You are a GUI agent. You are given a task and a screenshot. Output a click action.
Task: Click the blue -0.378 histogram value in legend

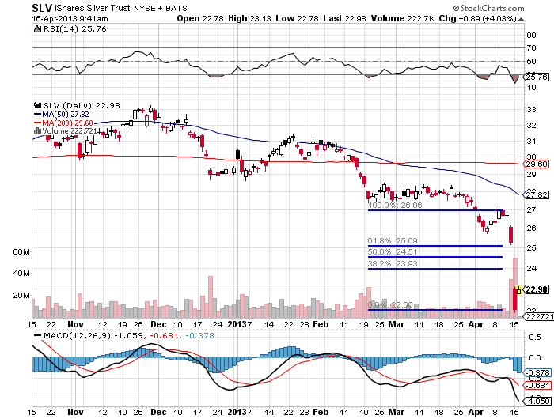click(199, 336)
